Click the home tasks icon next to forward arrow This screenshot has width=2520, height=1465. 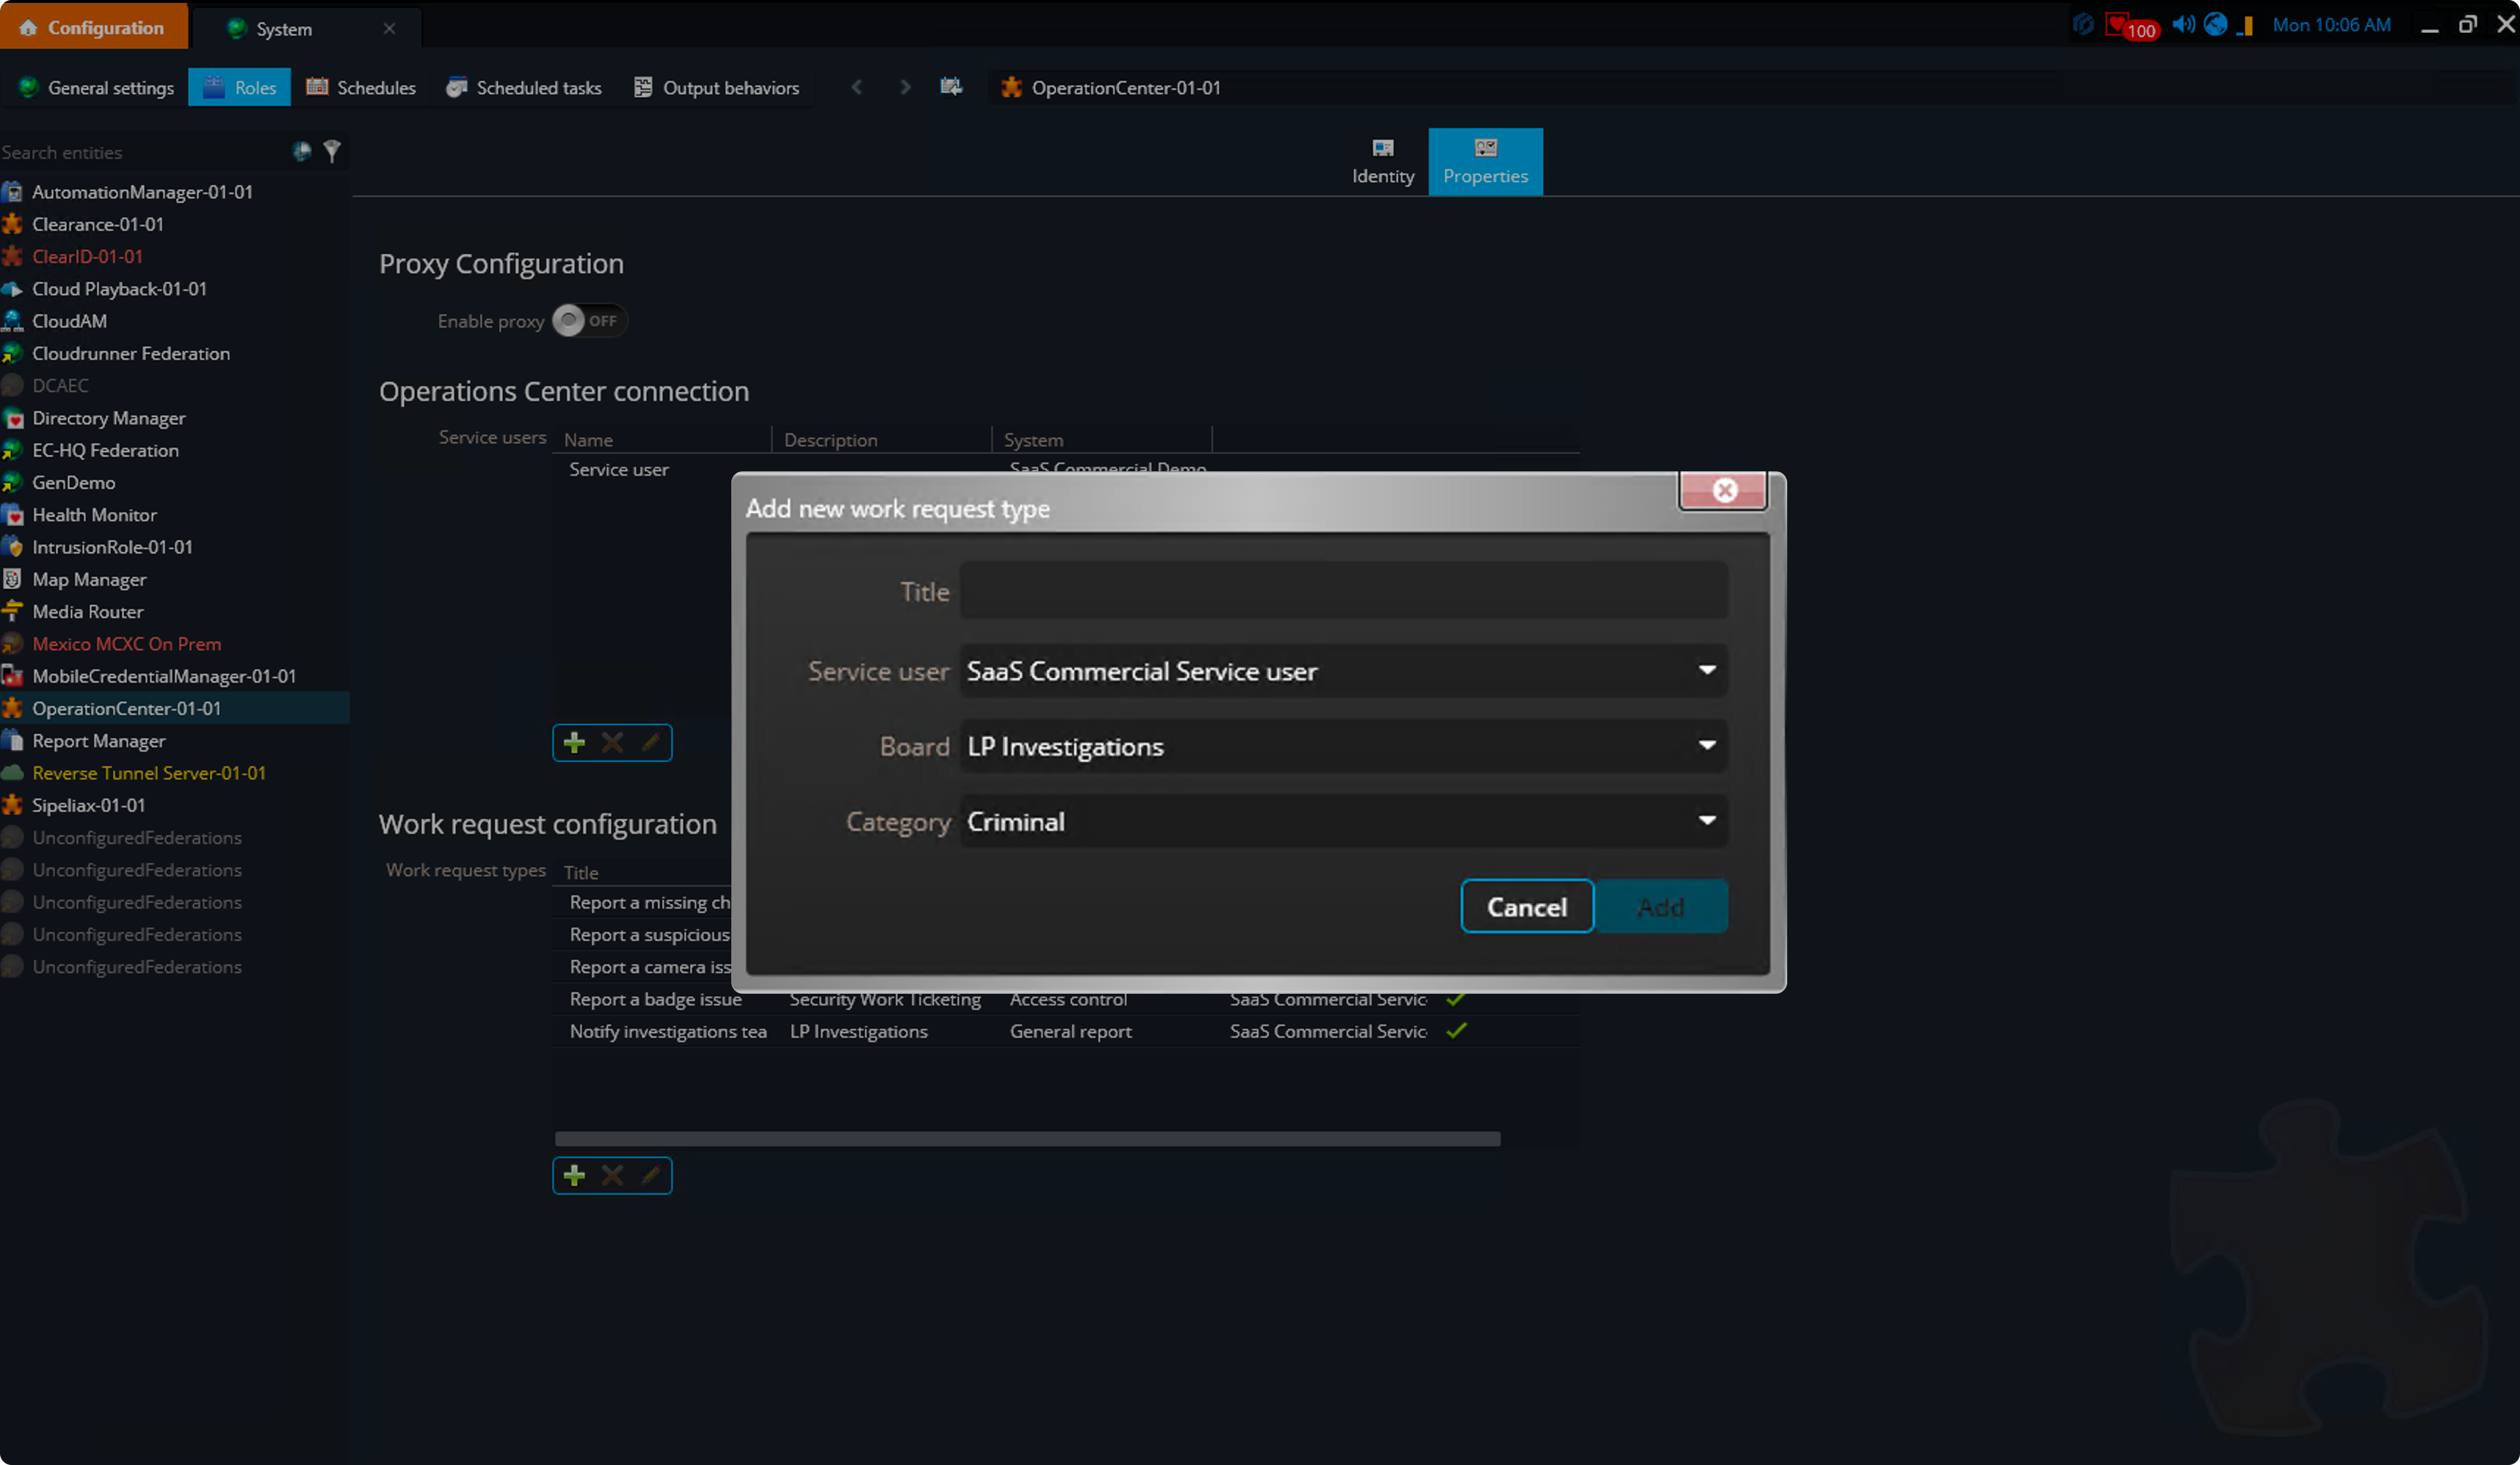pyautogui.click(x=951, y=87)
